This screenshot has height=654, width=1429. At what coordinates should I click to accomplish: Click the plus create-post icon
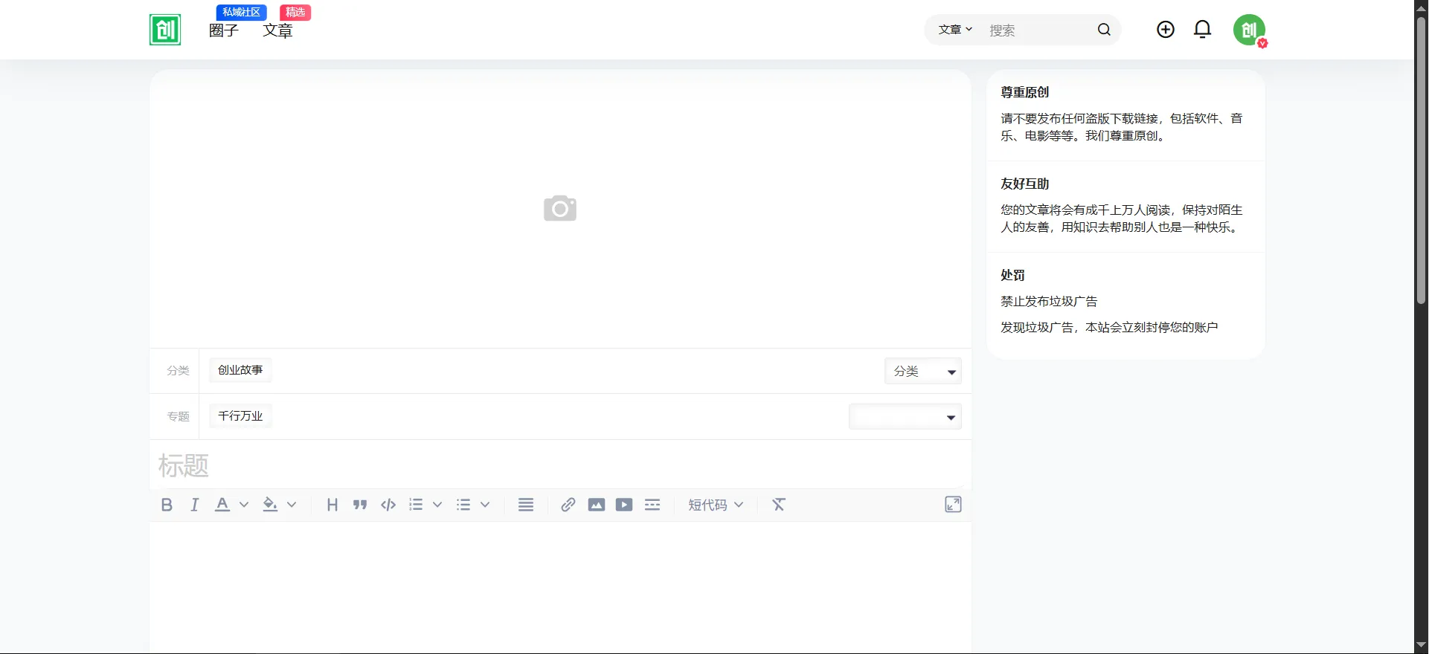(x=1166, y=29)
